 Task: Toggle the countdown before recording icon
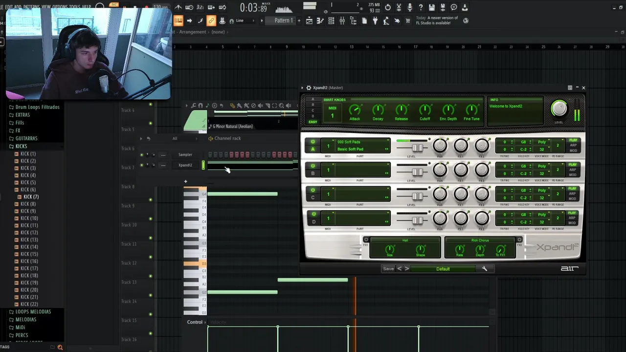[x=200, y=7]
